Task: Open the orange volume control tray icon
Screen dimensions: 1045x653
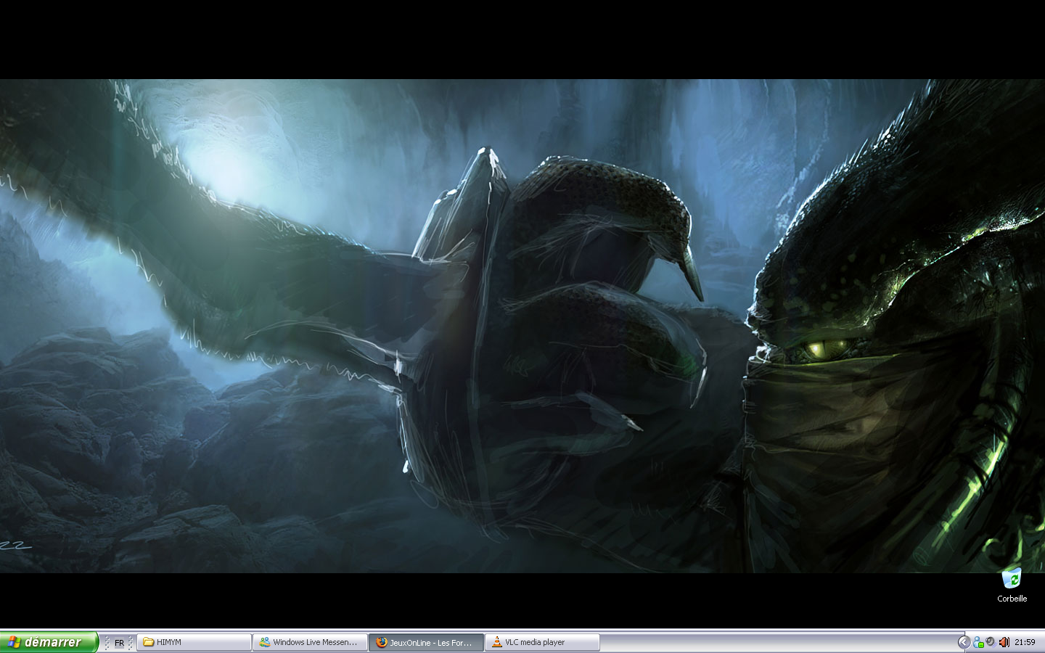Action: click(x=1004, y=642)
